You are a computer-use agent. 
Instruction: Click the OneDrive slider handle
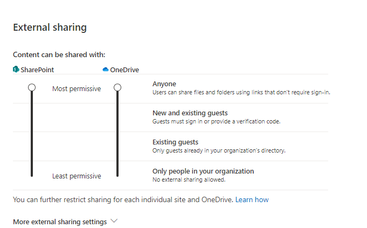tap(117, 87)
